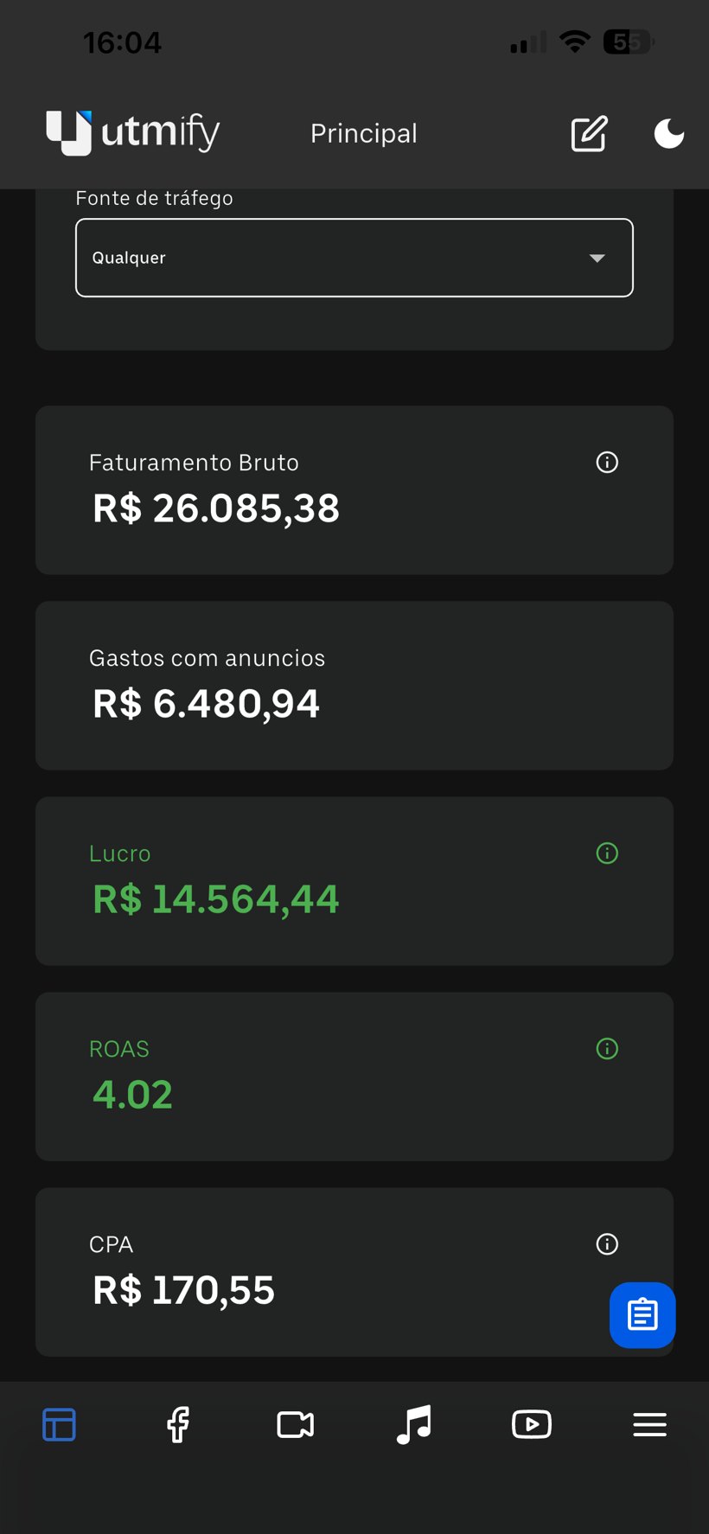709x1534 pixels.
Task: Show info for Faturamento Bruto
Action: [607, 463]
